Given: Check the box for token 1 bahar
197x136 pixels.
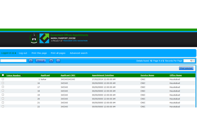Looking at the screenshot, I should 3,79.
